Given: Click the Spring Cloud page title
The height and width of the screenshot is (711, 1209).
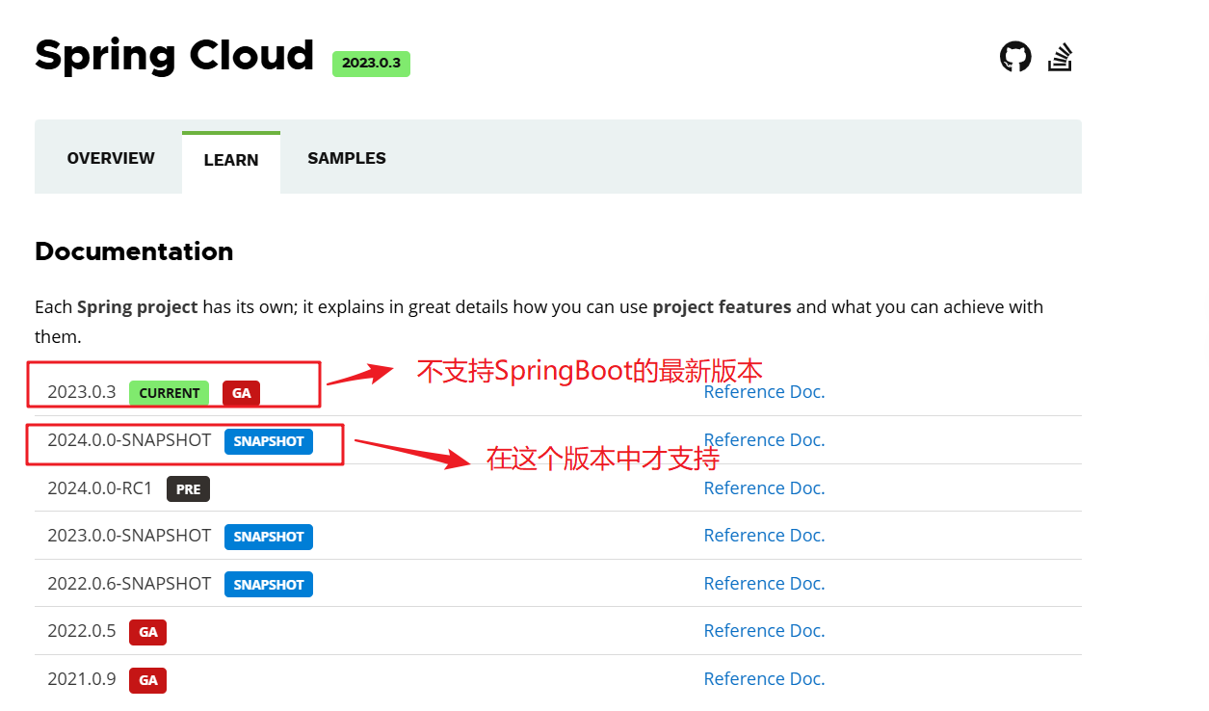Looking at the screenshot, I should [x=174, y=56].
